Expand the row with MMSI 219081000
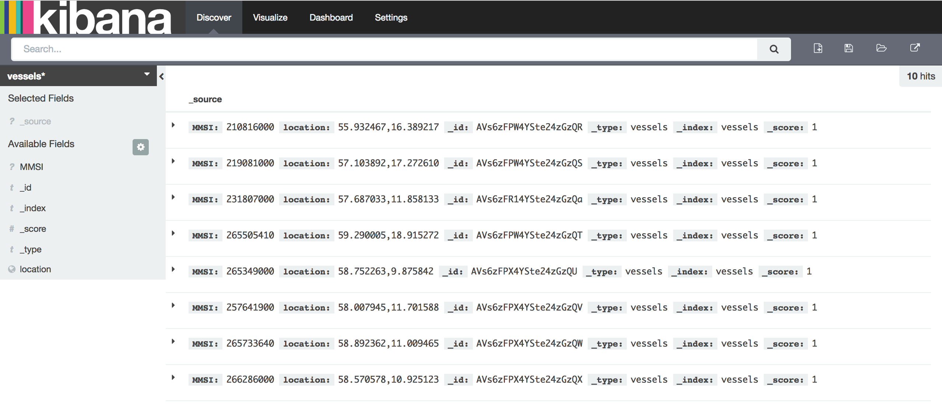This screenshot has width=942, height=404. 173,161
